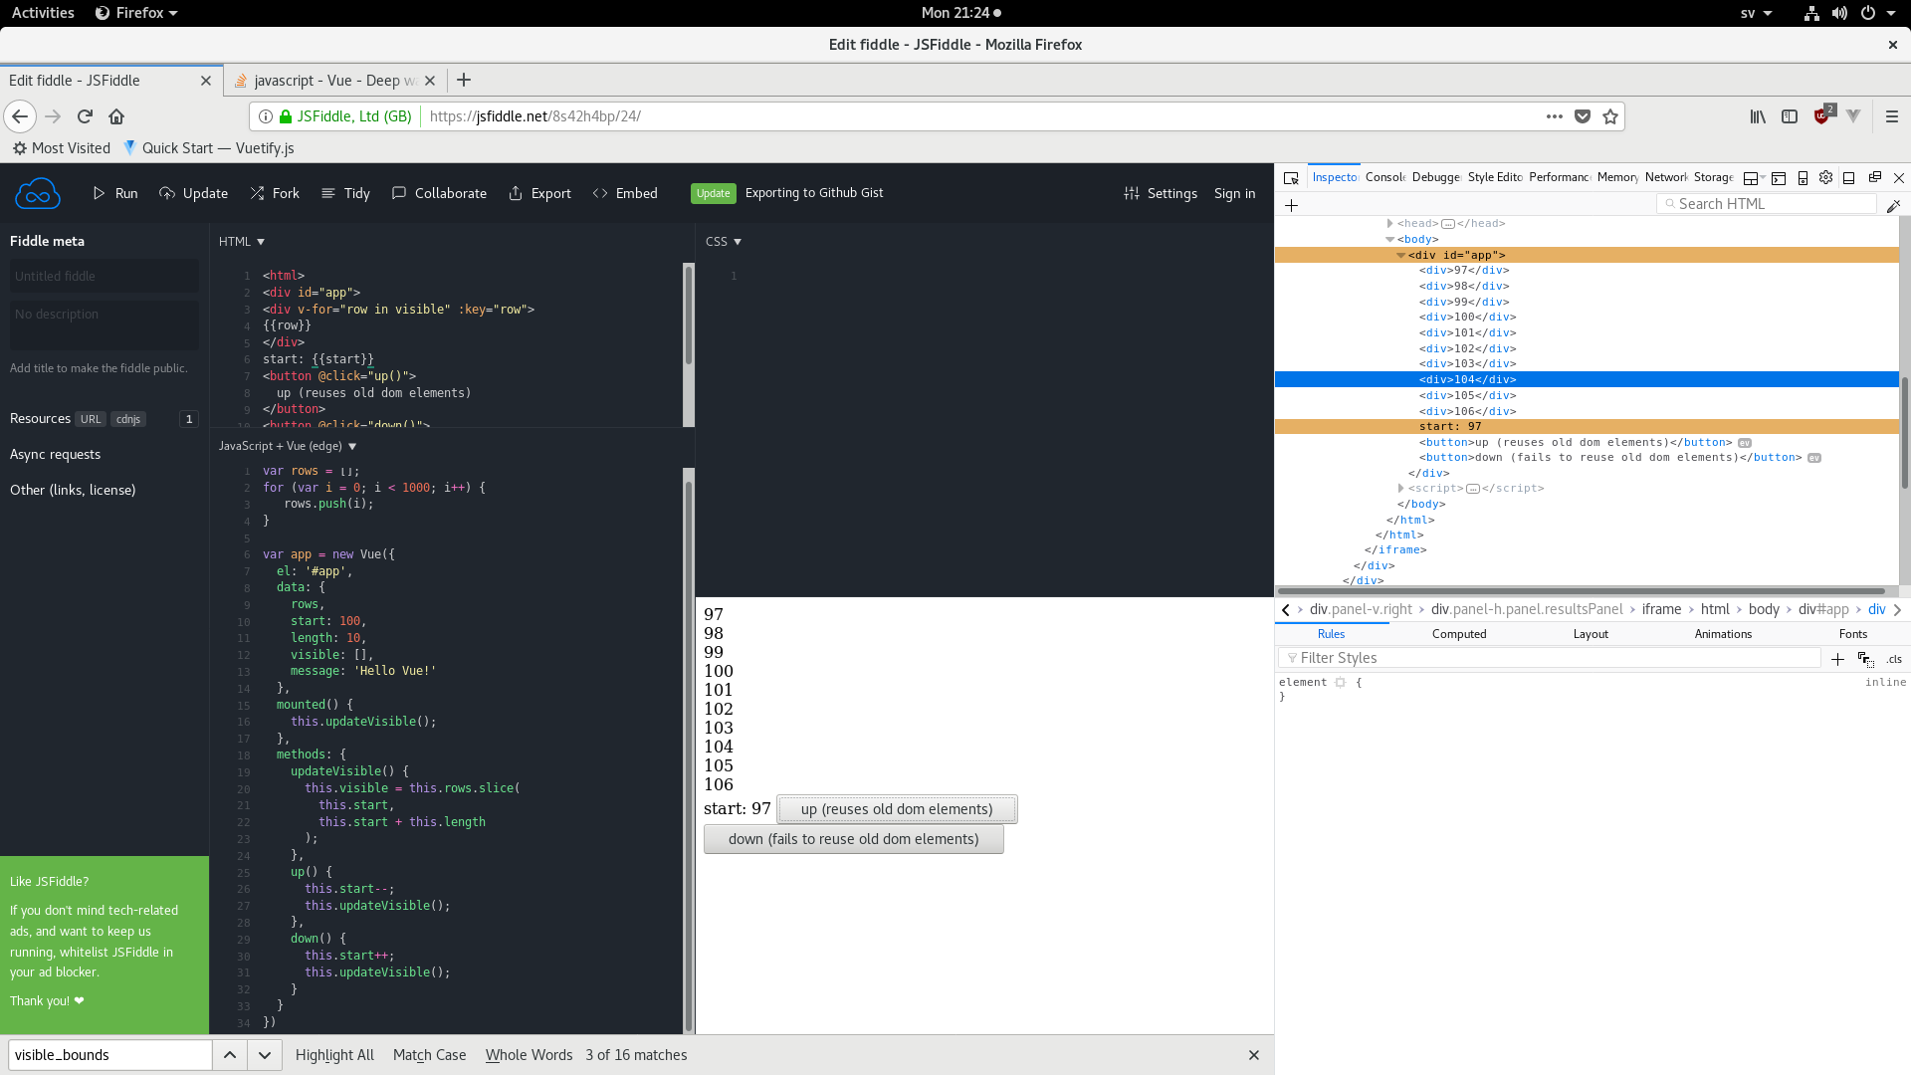
Task: Add new CSS rule with plus icon in Rules
Action: click(1837, 658)
